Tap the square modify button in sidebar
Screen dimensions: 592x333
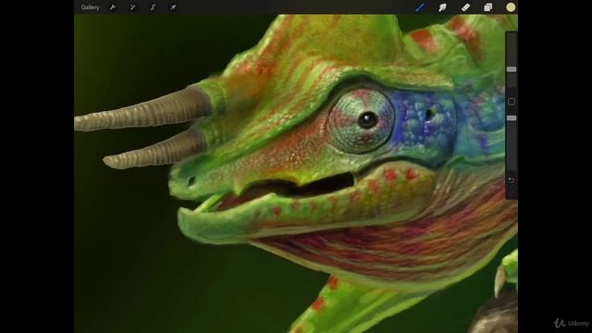pyautogui.click(x=512, y=102)
